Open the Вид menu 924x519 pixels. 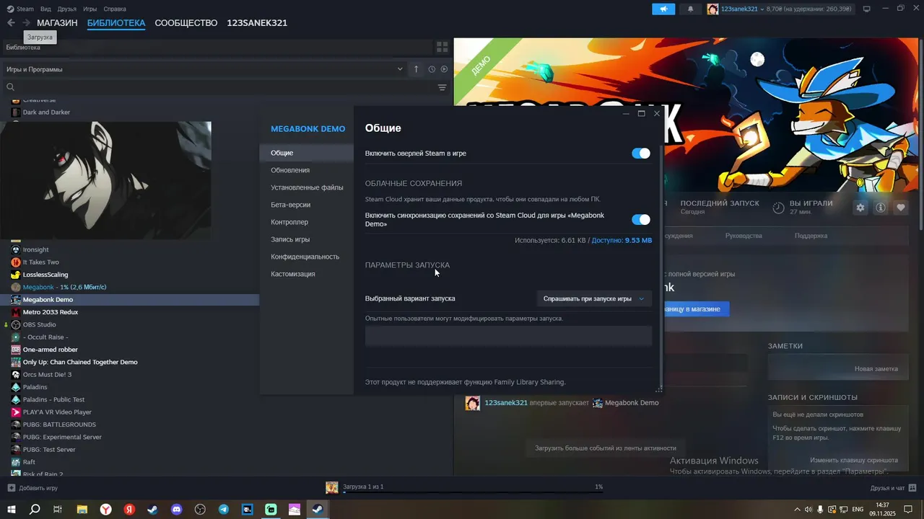click(x=45, y=9)
